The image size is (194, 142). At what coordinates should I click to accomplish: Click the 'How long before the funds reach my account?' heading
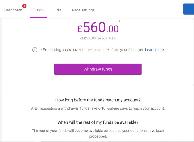tap(98, 100)
